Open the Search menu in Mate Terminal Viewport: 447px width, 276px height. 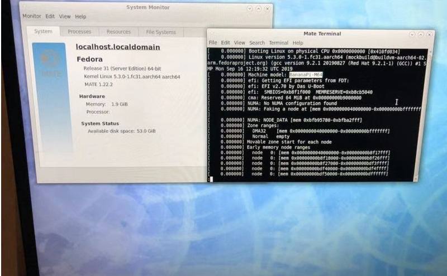tap(257, 43)
